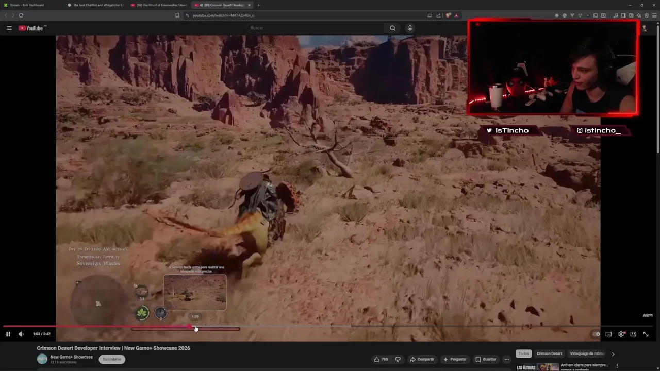This screenshot has height=371, width=660.
Task: Open the browser main hamburger menu
Action: point(654,15)
